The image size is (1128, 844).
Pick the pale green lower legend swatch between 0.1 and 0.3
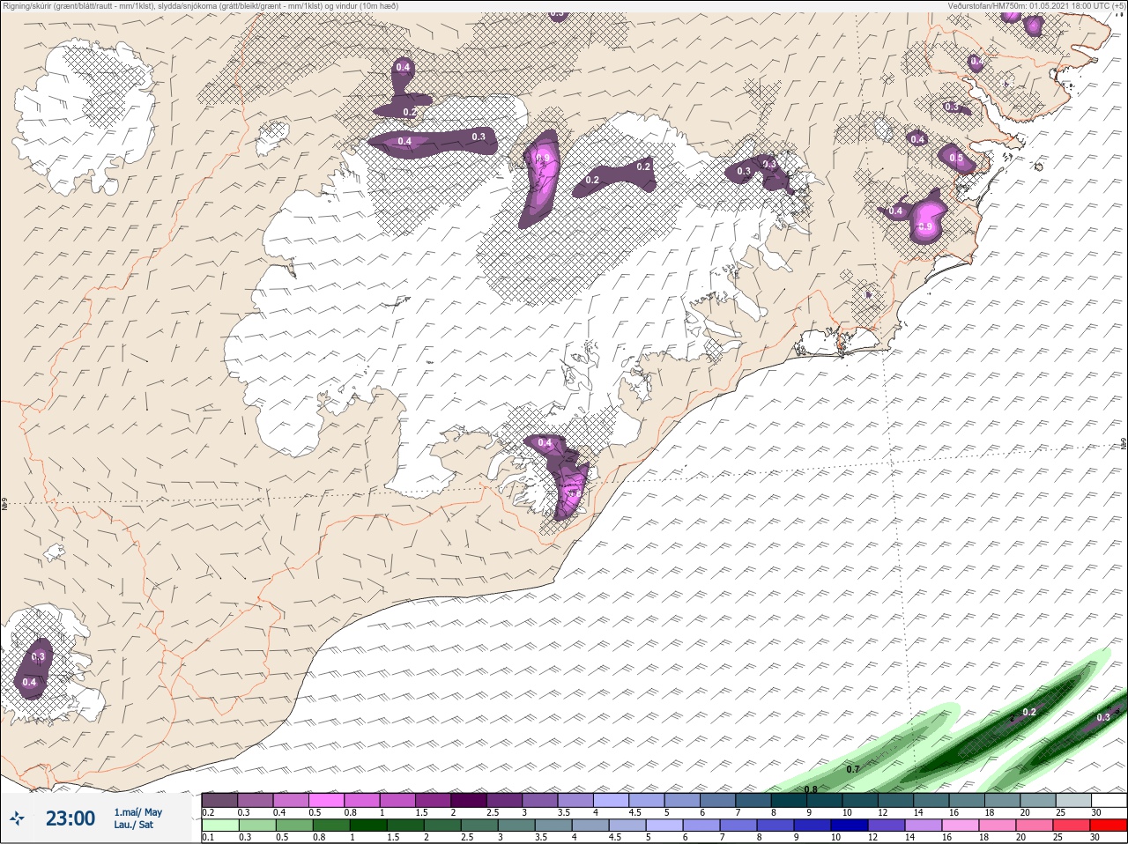[220, 825]
